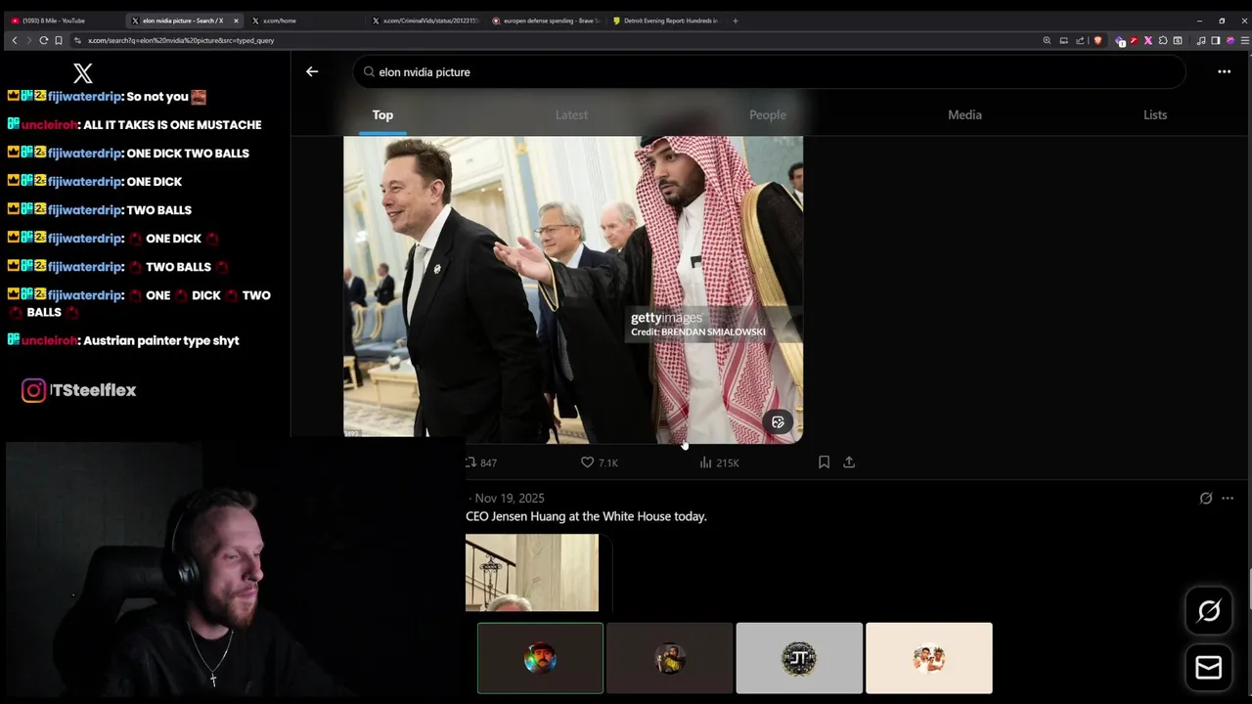Go back with the search page arrow

pyautogui.click(x=312, y=71)
